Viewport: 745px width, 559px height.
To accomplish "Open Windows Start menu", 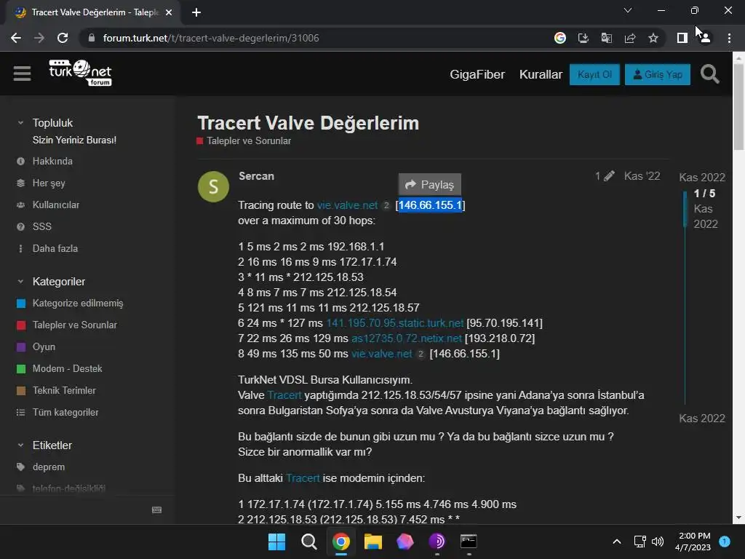I will (x=276, y=542).
